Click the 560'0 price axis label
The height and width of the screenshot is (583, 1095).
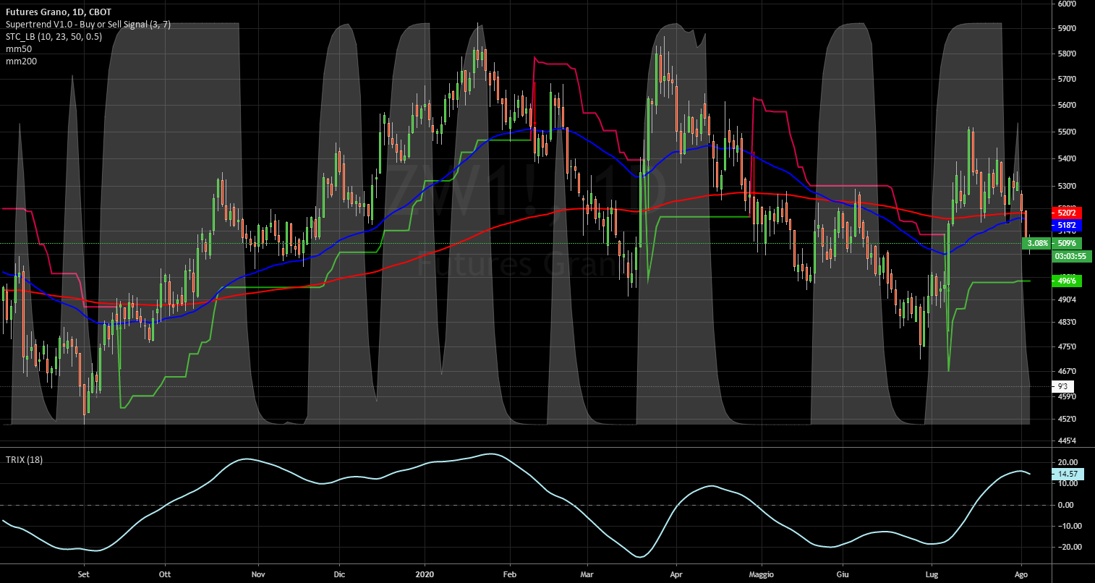tap(1067, 105)
